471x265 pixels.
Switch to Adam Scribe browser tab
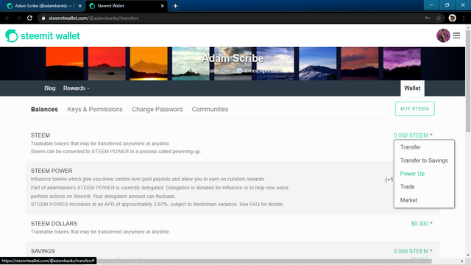[x=44, y=6]
